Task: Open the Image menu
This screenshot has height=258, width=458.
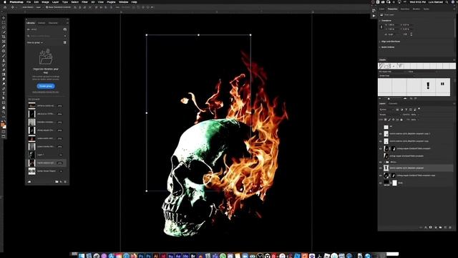Action: [x=45, y=2]
